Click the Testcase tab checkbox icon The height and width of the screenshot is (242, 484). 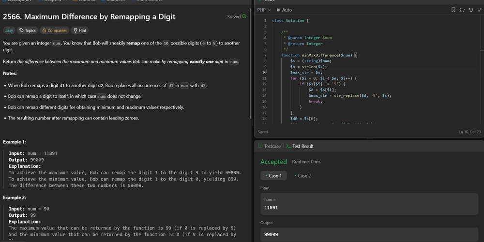260,146
